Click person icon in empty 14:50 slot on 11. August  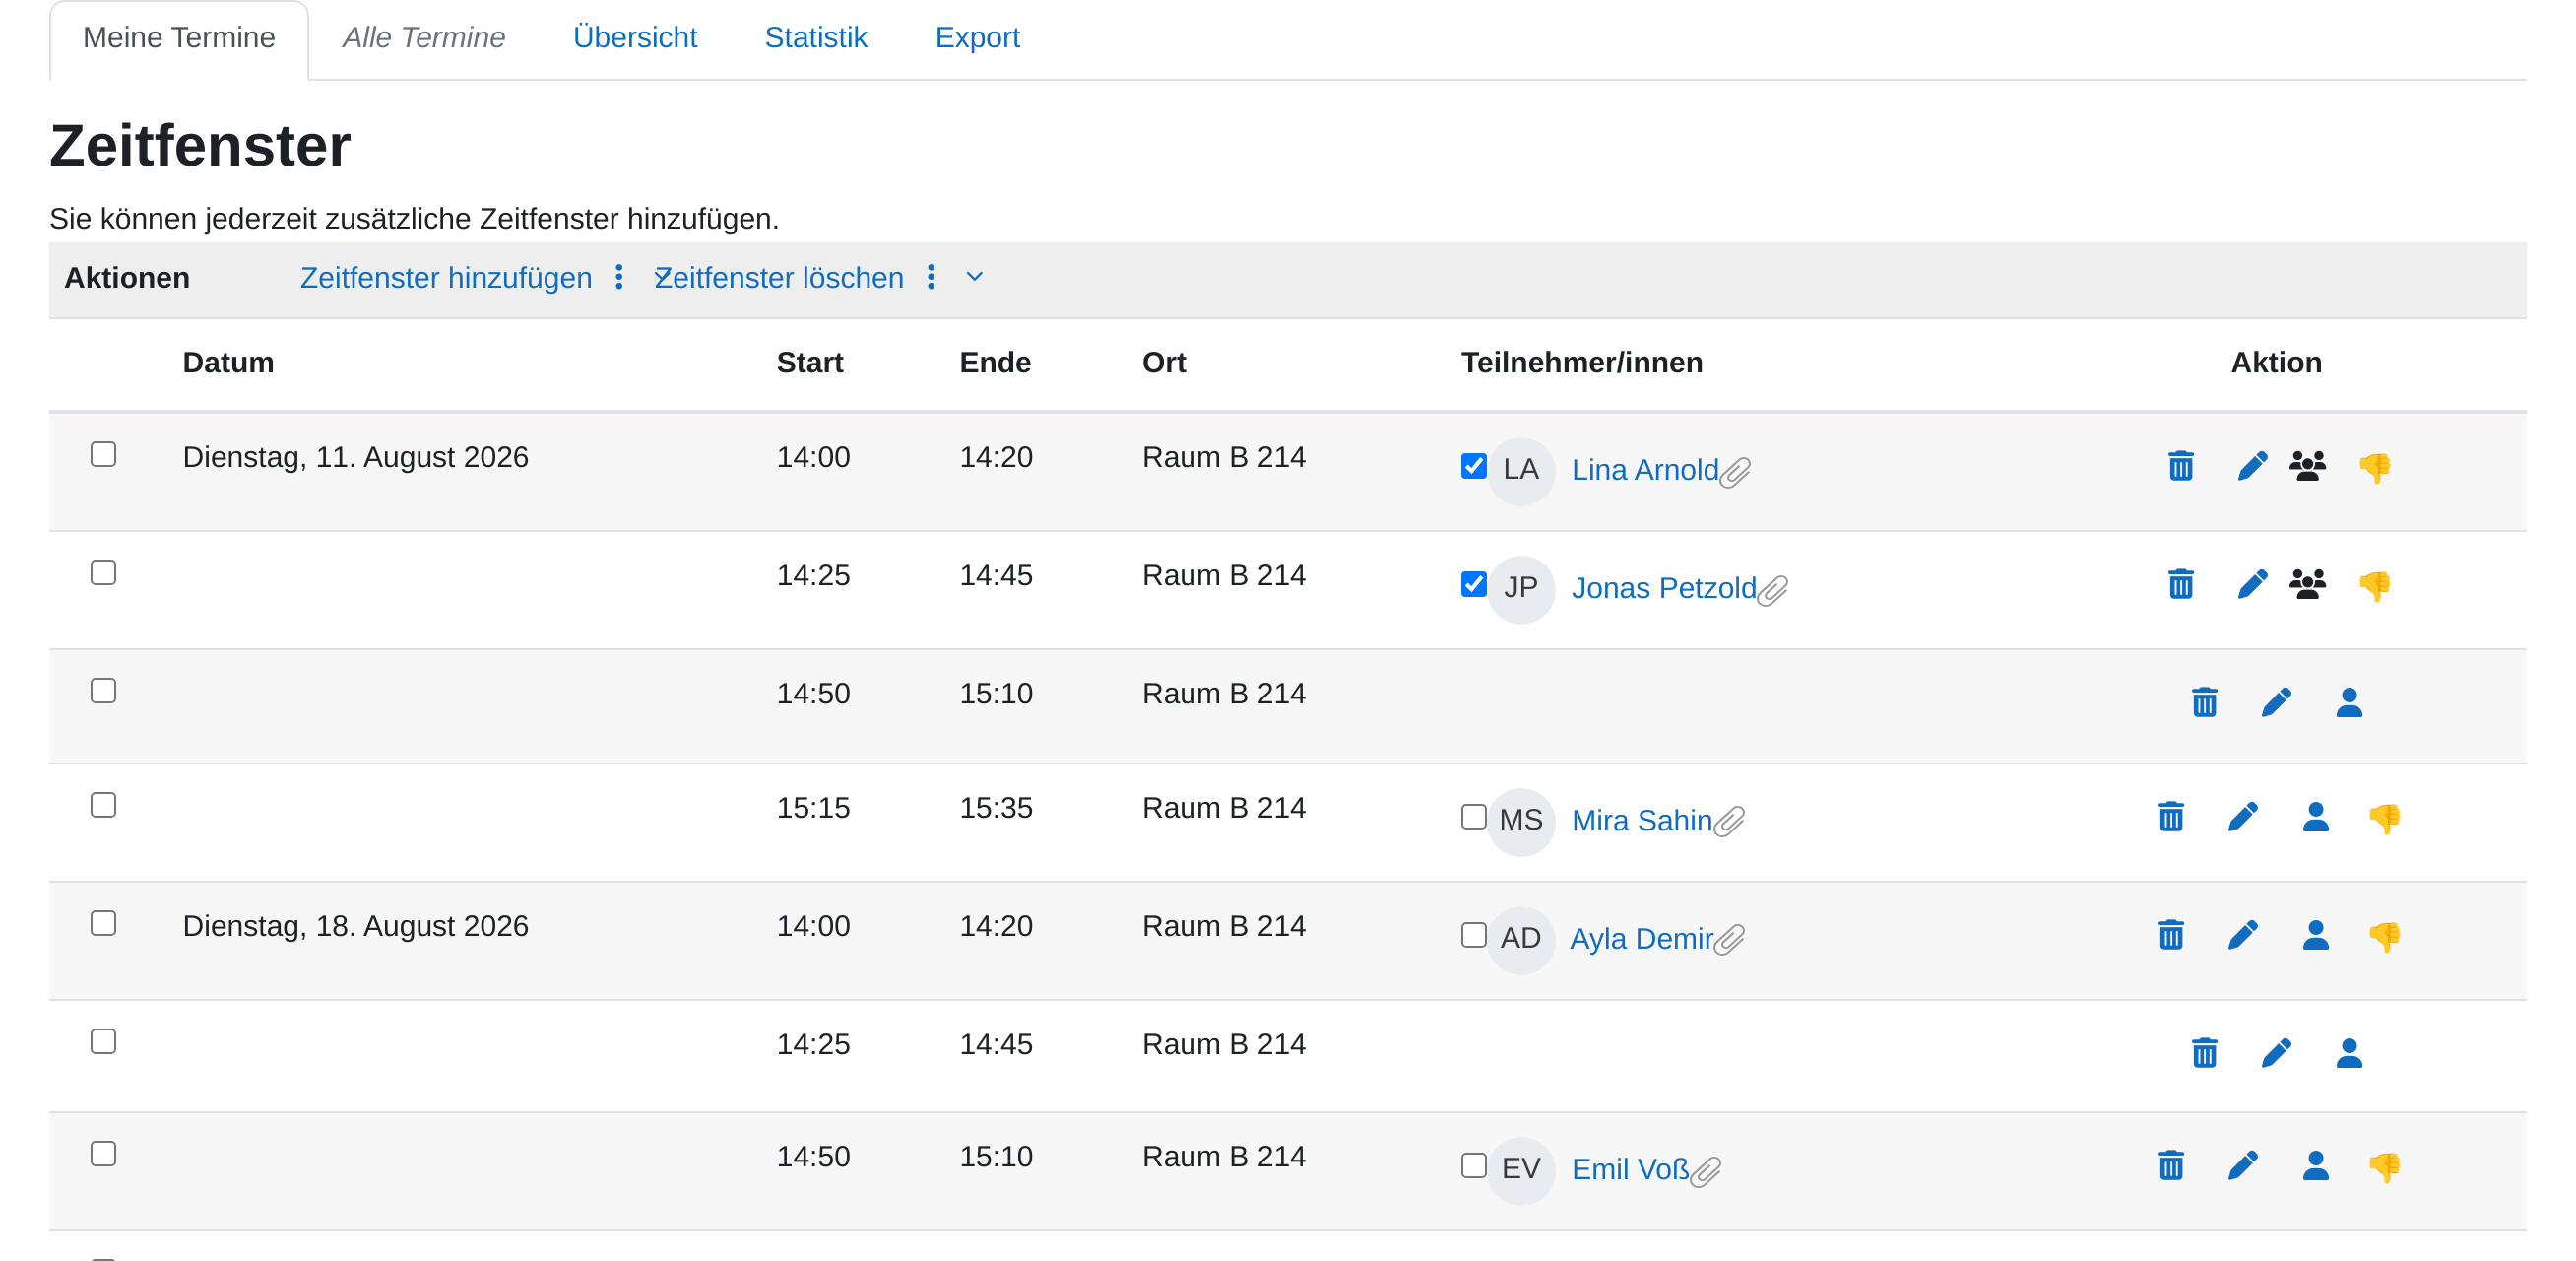pyautogui.click(x=2349, y=702)
